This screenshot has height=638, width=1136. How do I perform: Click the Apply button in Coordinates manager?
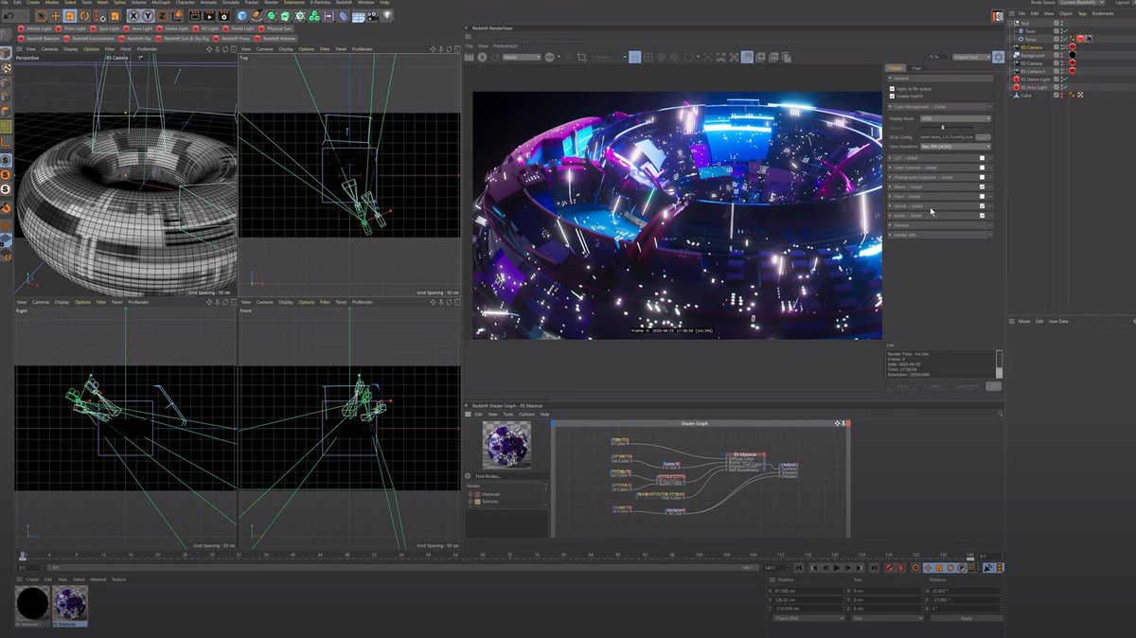tap(967, 618)
